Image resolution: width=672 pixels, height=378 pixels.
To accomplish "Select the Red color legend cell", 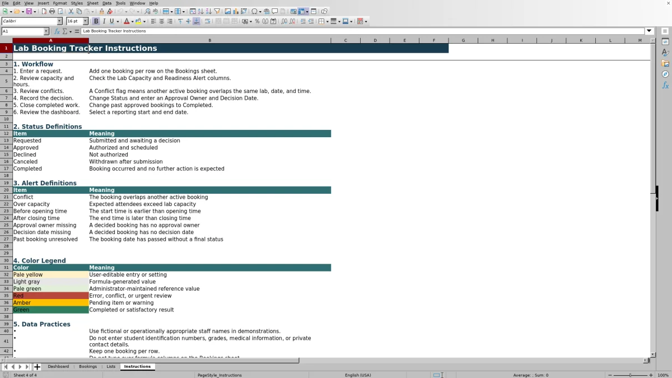I will point(50,296).
